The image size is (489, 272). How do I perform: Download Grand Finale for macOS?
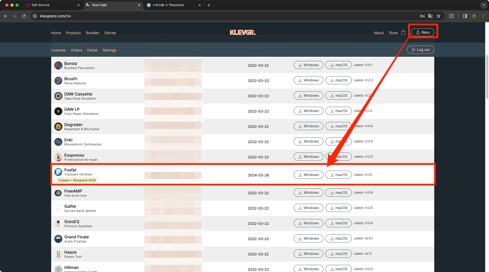tap(338, 238)
